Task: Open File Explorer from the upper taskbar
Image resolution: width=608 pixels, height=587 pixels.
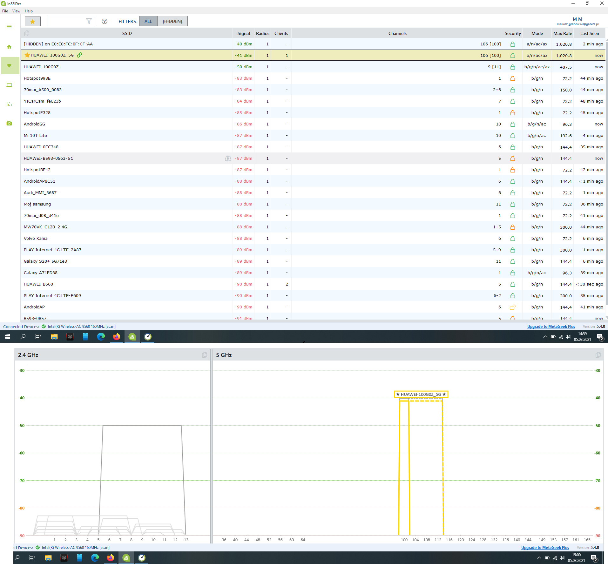Action: 54,337
